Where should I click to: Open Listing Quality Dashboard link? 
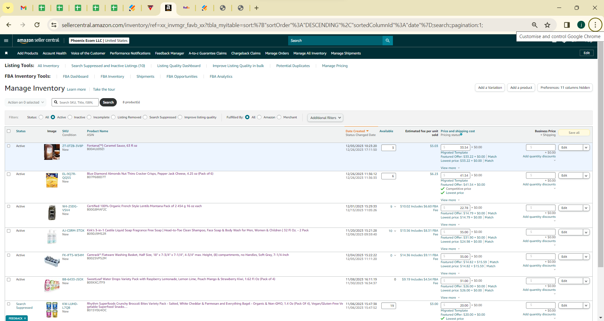pyautogui.click(x=179, y=66)
